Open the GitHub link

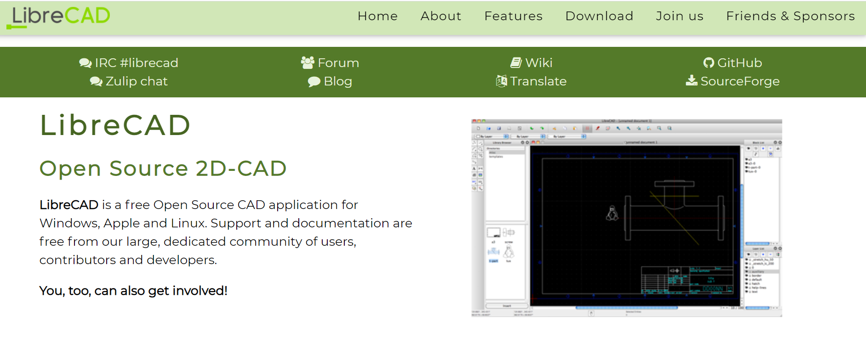tap(740, 63)
